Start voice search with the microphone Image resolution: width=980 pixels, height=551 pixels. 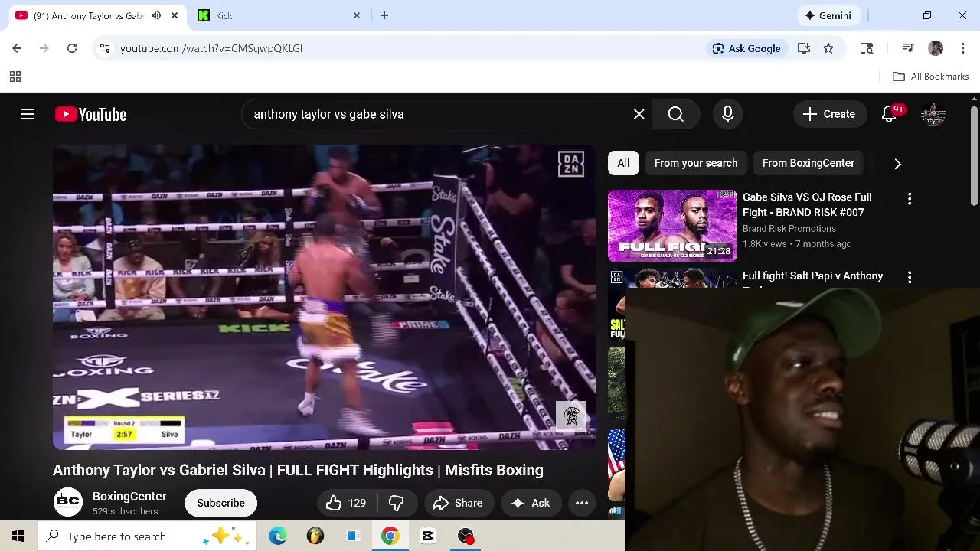(x=728, y=114)
